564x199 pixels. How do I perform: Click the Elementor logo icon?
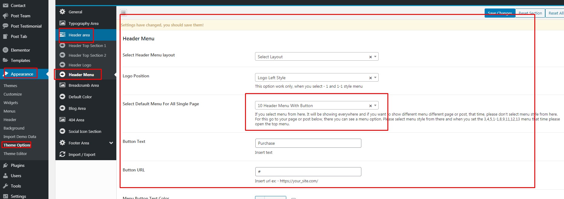tap(5, 50)
